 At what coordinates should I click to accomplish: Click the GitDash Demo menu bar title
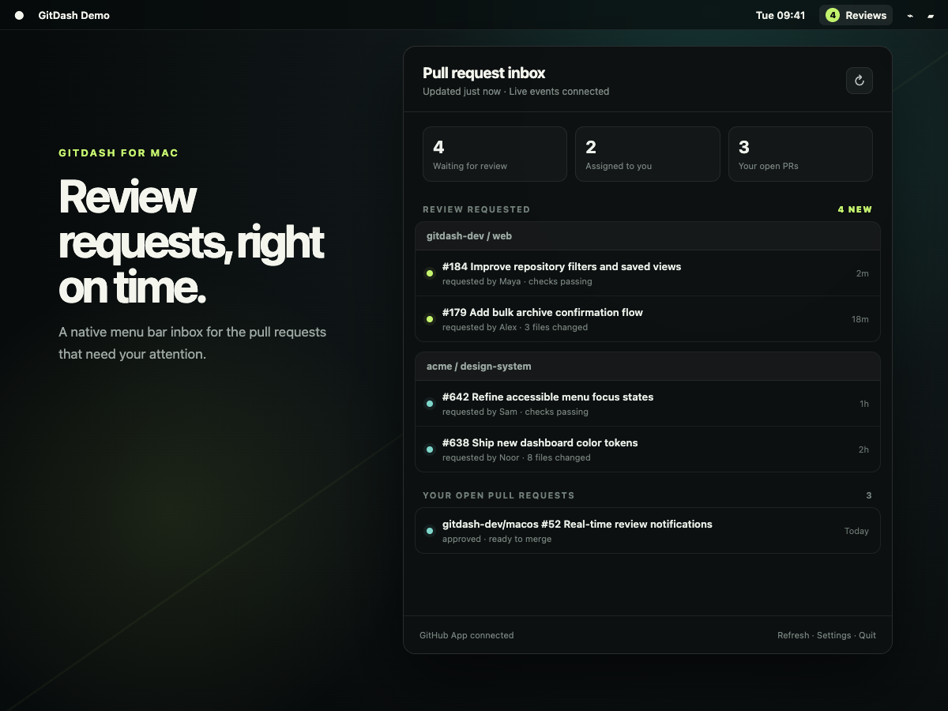pyautogui.click(x=74, y=15)
